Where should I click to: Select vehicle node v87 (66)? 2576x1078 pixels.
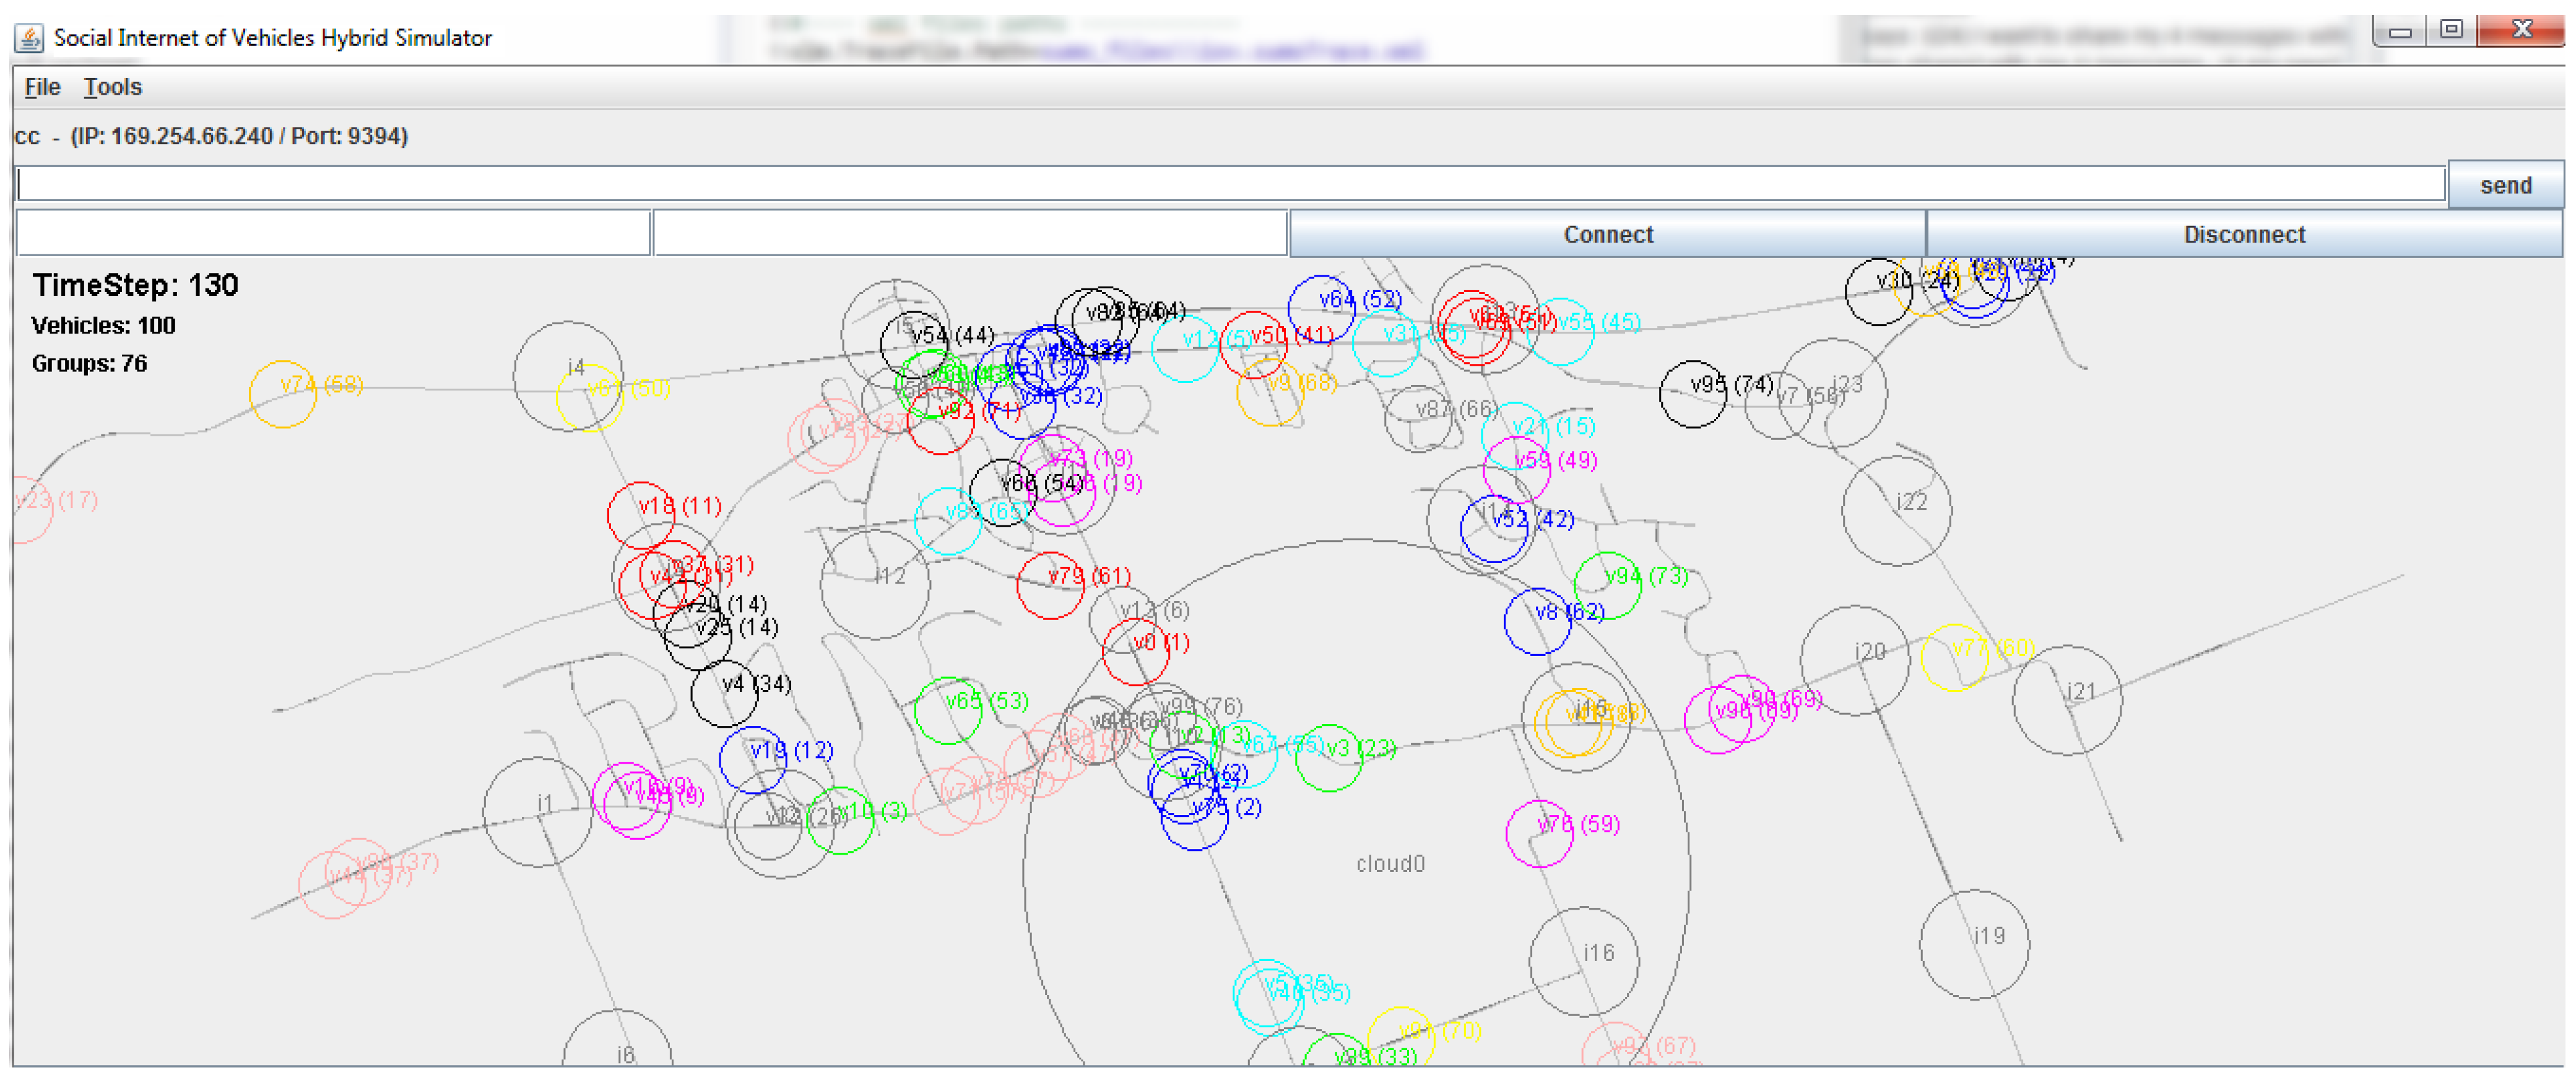point(1419,419)
